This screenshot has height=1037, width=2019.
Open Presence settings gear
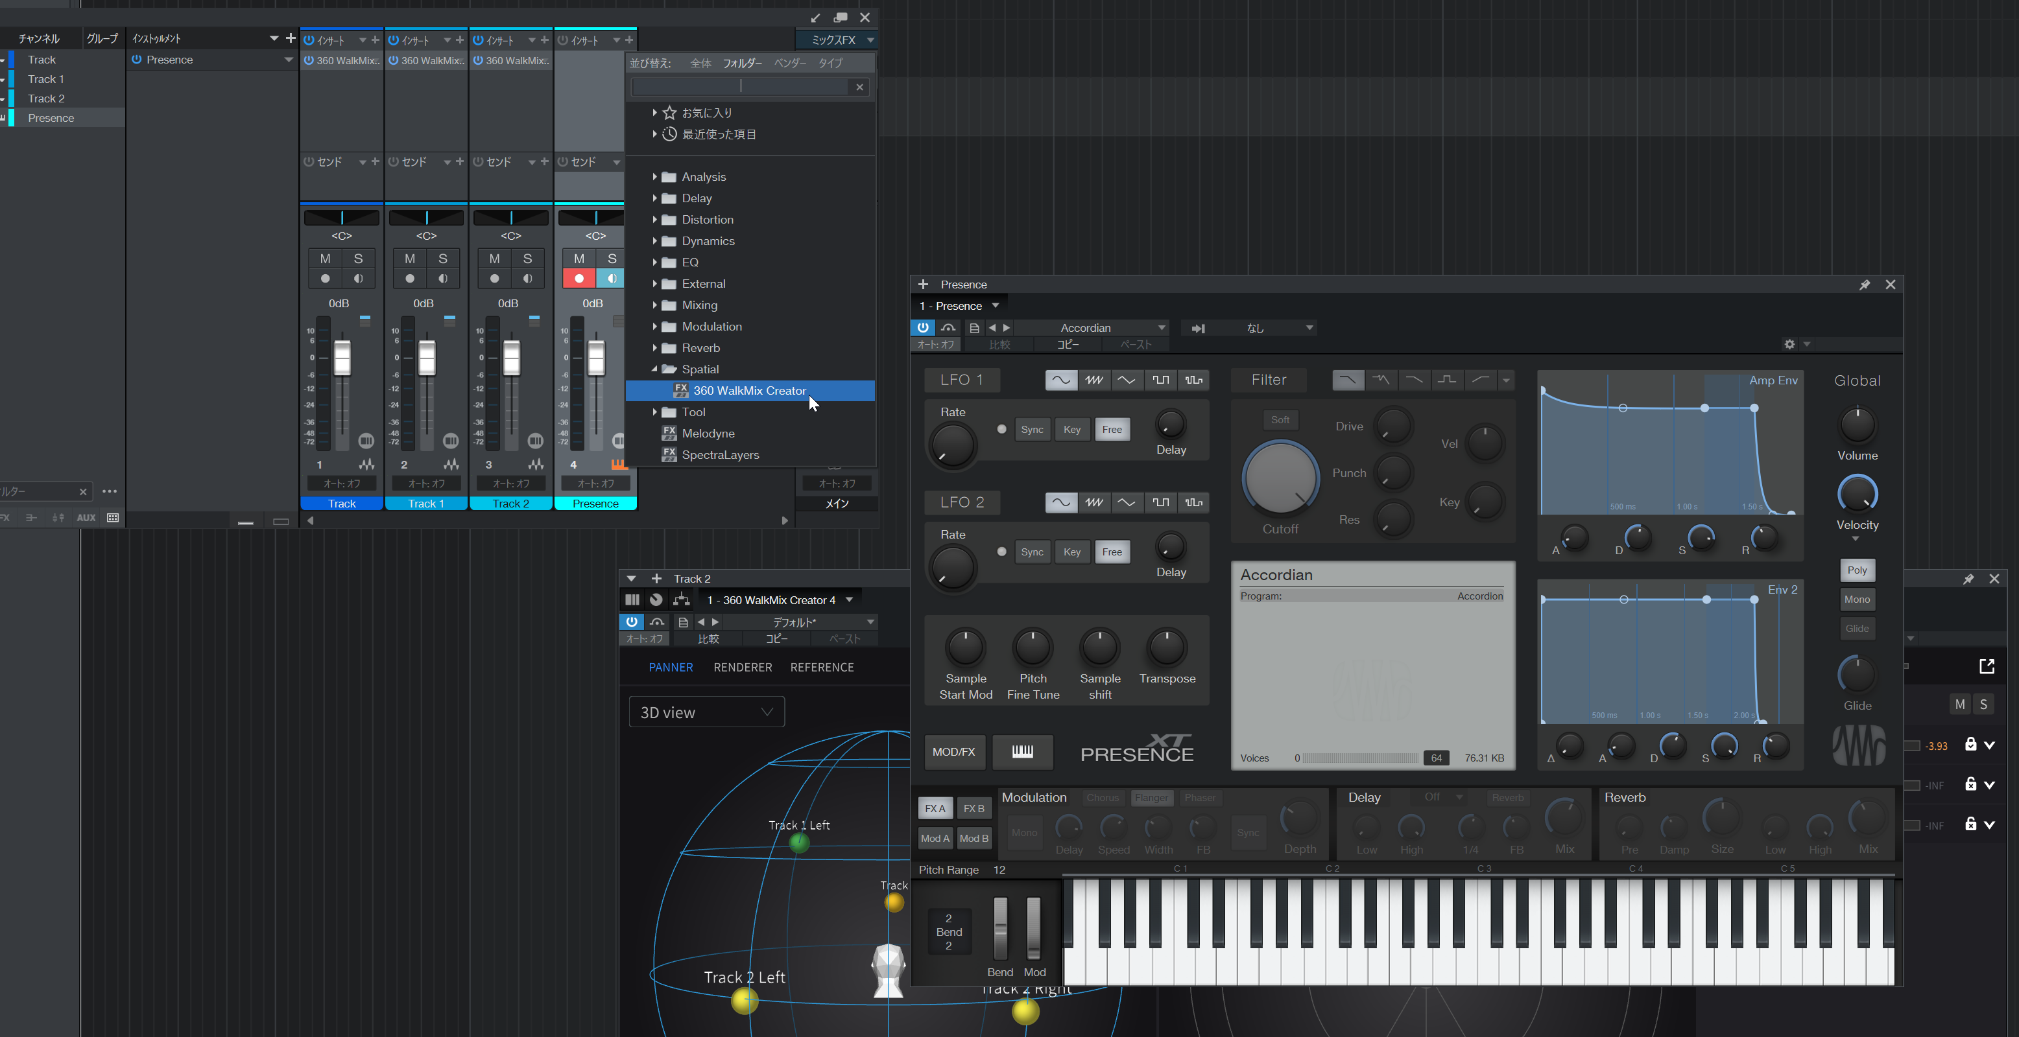tap(1789, 344)
